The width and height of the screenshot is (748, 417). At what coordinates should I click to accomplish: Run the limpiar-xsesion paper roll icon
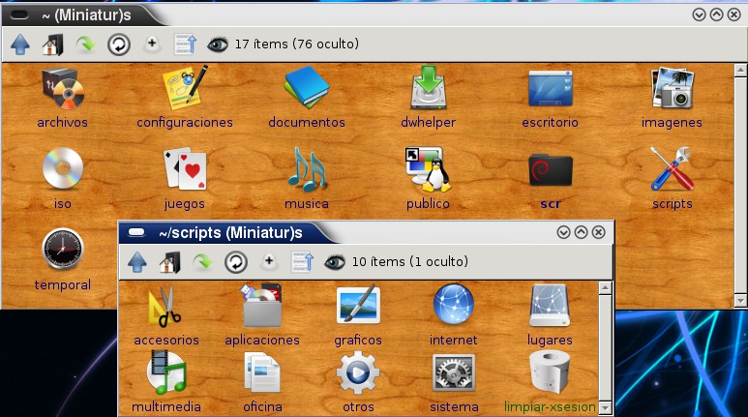click(x=550, y=372)
